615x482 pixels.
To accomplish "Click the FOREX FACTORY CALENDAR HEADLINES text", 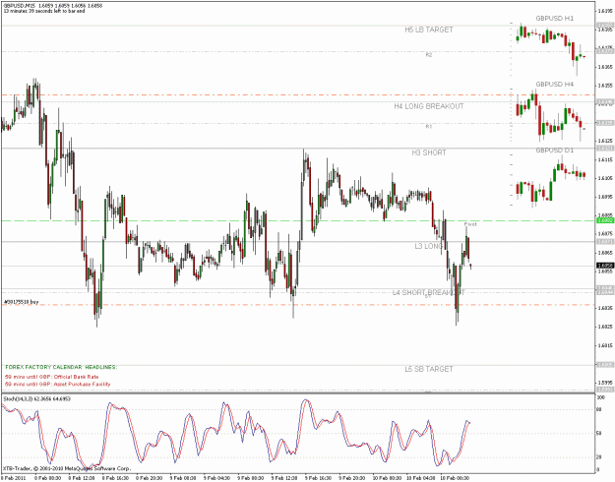I will [61, 367].
